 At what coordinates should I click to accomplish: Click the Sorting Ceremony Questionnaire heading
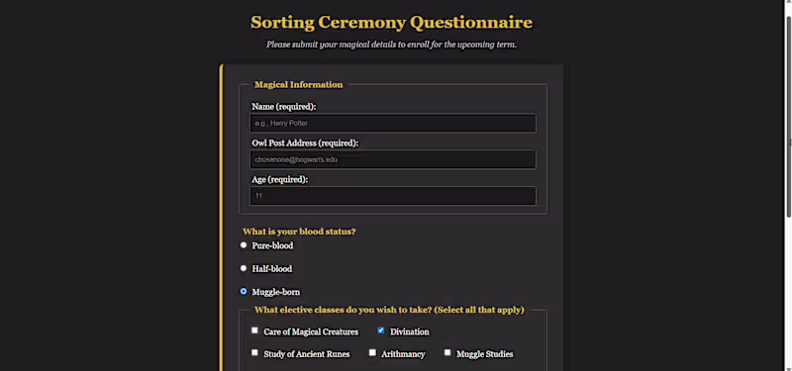(391, 23)
